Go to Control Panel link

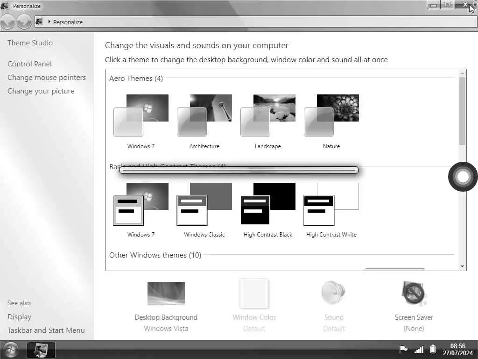(x=29, y=64)
